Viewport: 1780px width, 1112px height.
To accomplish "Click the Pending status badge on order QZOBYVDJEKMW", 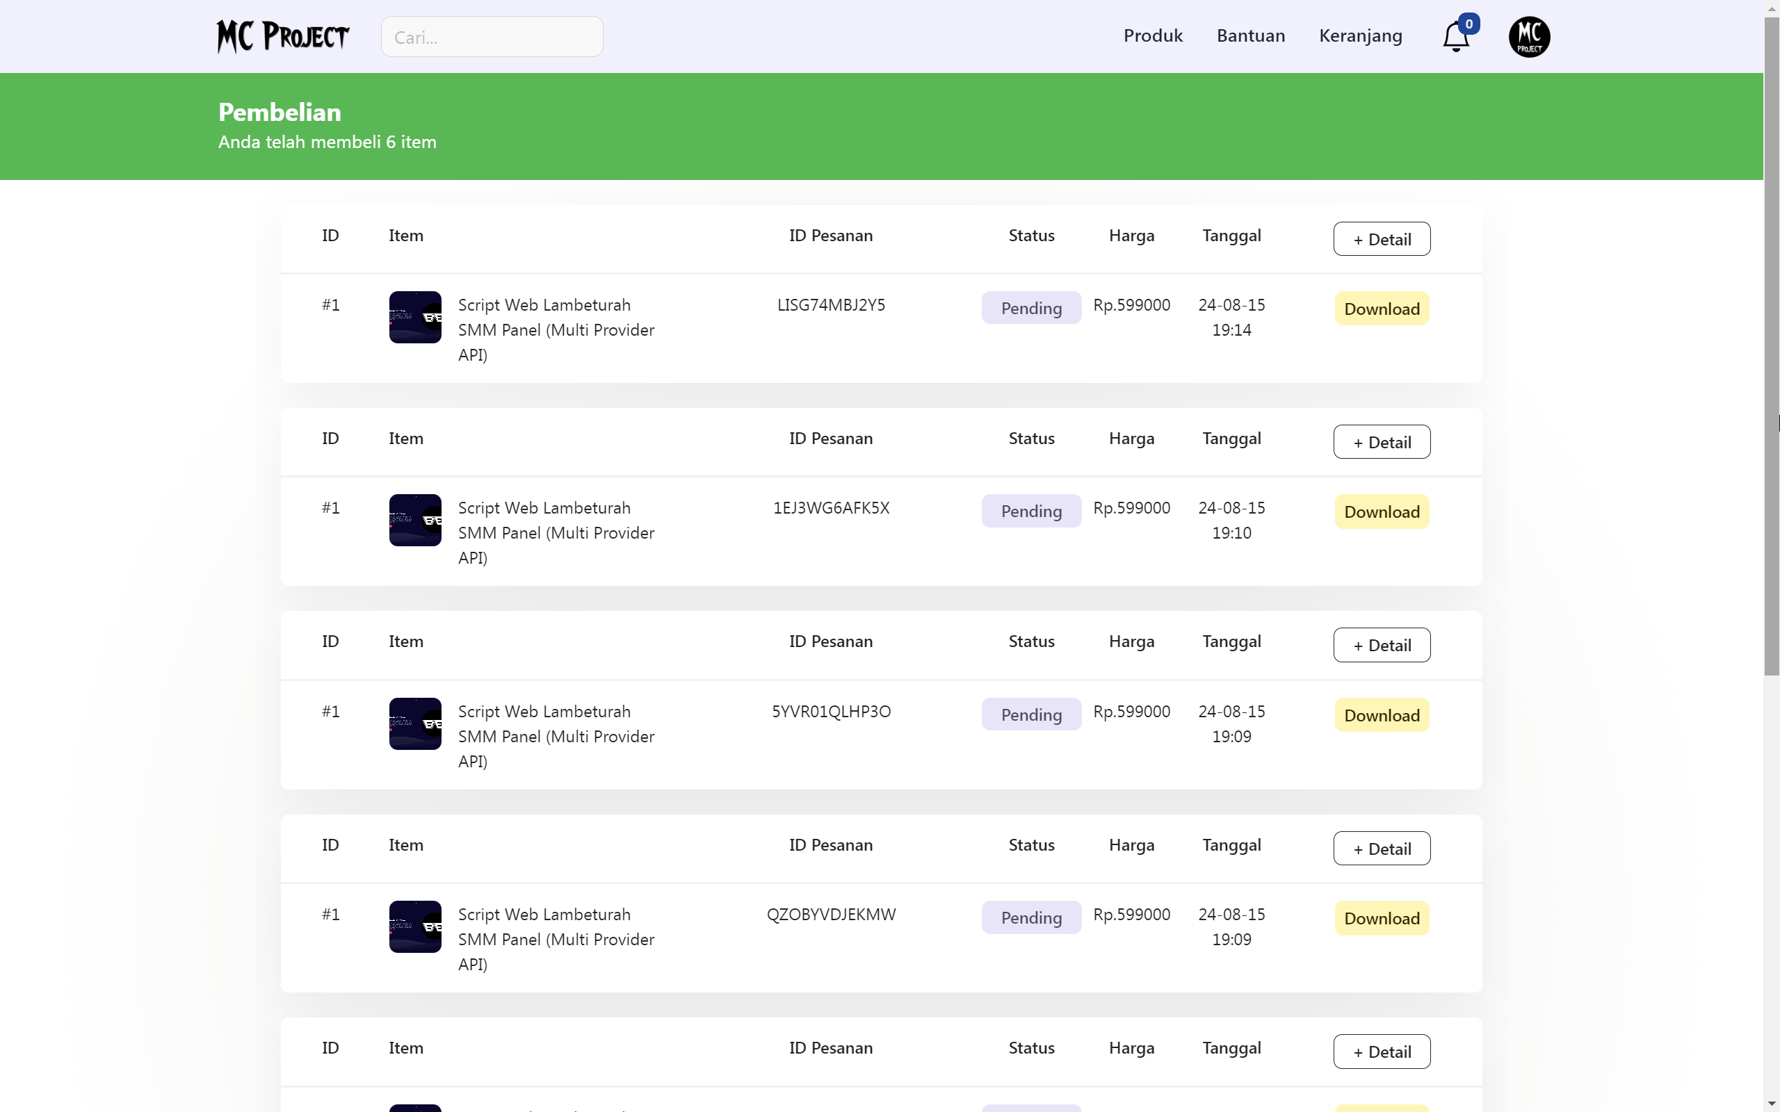I will 1030,917.
